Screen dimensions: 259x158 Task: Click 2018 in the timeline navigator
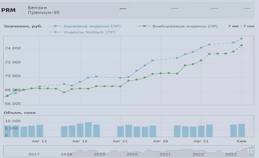click(66, 154)
